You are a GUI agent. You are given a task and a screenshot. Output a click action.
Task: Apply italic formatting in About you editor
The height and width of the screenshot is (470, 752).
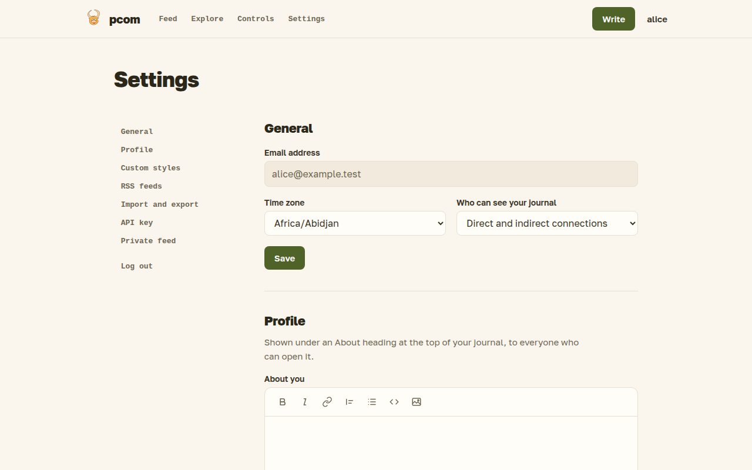(305, 402)
